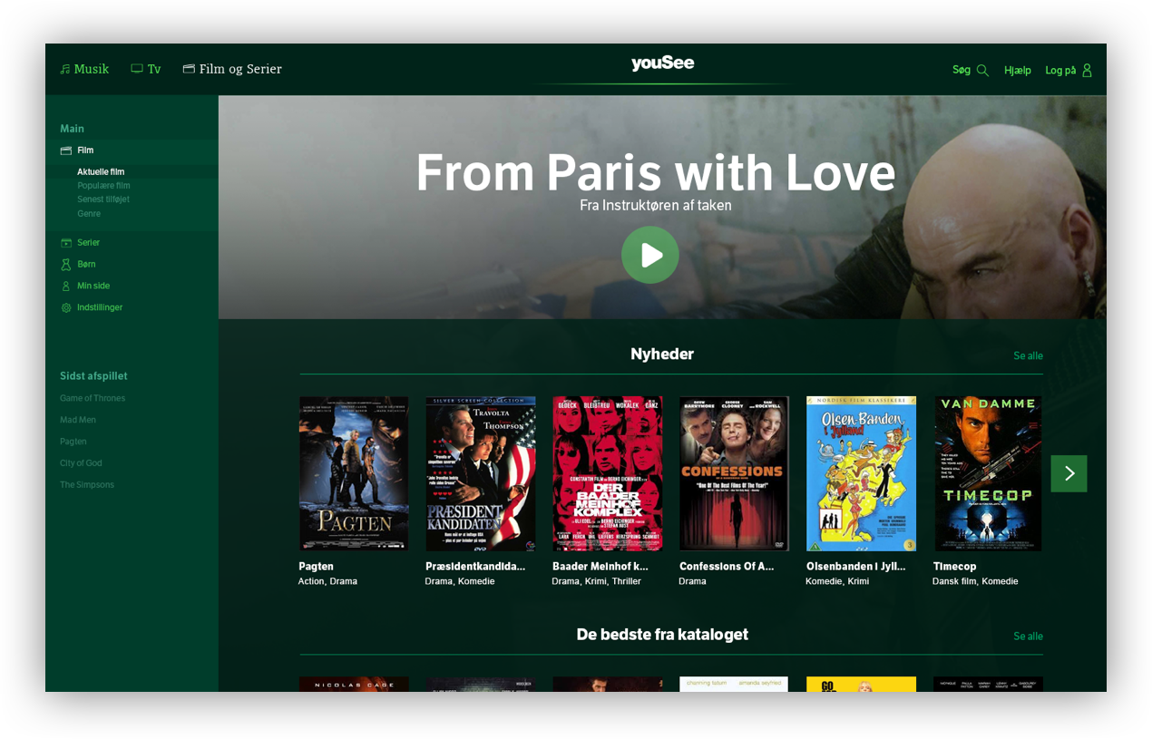Image resolution: width=1152 pixels, height=739 pixels.
Task: Open Film og Serier section
Action: coord(232,69)
